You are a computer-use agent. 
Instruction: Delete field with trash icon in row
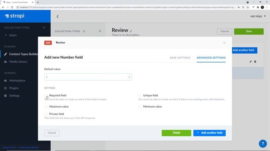pyautogui.click(x=255, y=62)
